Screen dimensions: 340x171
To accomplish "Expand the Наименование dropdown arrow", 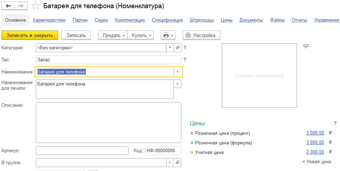I will [177, 72].
